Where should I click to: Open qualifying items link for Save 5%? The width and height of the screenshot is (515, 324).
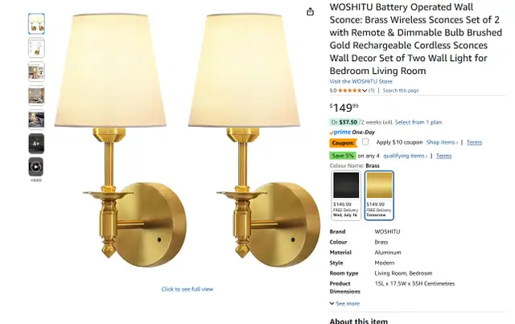[406, 156]
